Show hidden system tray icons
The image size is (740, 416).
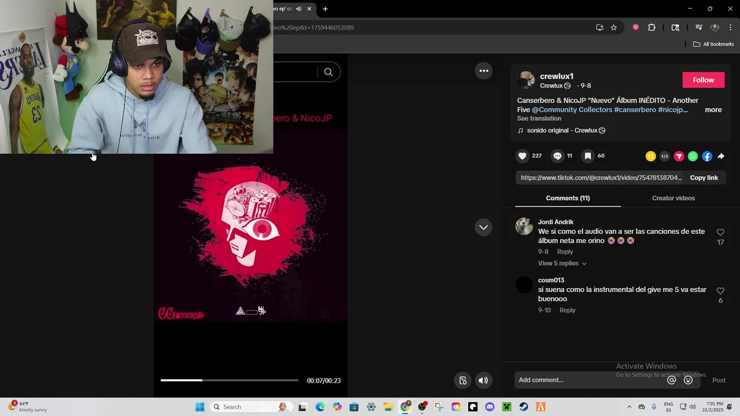(x=629, y=407)
